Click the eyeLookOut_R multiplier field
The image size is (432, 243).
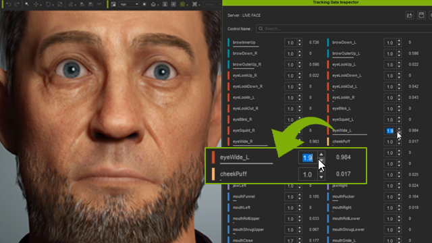pyautogui.click(x=290, y=109)
